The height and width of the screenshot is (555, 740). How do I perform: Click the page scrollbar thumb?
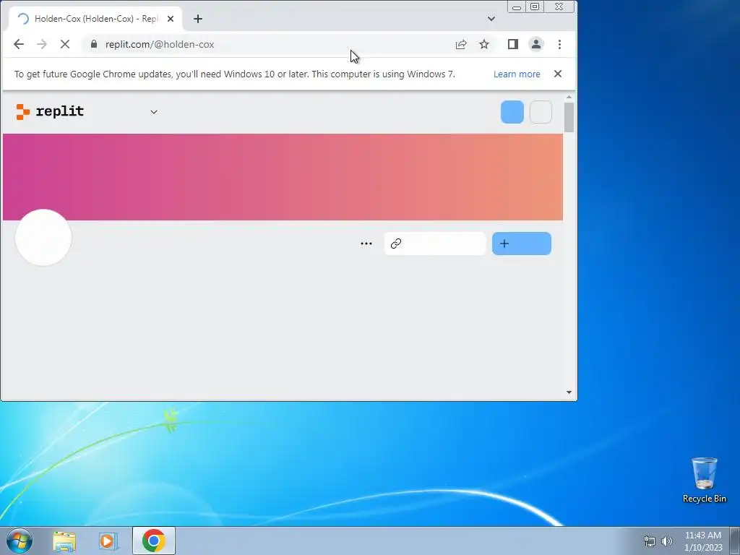pyautogui.click(x=569, y=117)
